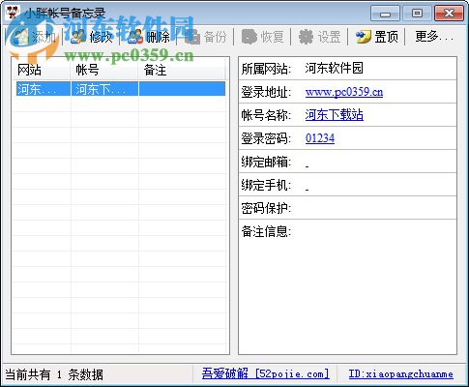The width and height of the screenshot is (469, 387).
Task: Click the ID:xiaopangchuanme link
Action: 400,373
